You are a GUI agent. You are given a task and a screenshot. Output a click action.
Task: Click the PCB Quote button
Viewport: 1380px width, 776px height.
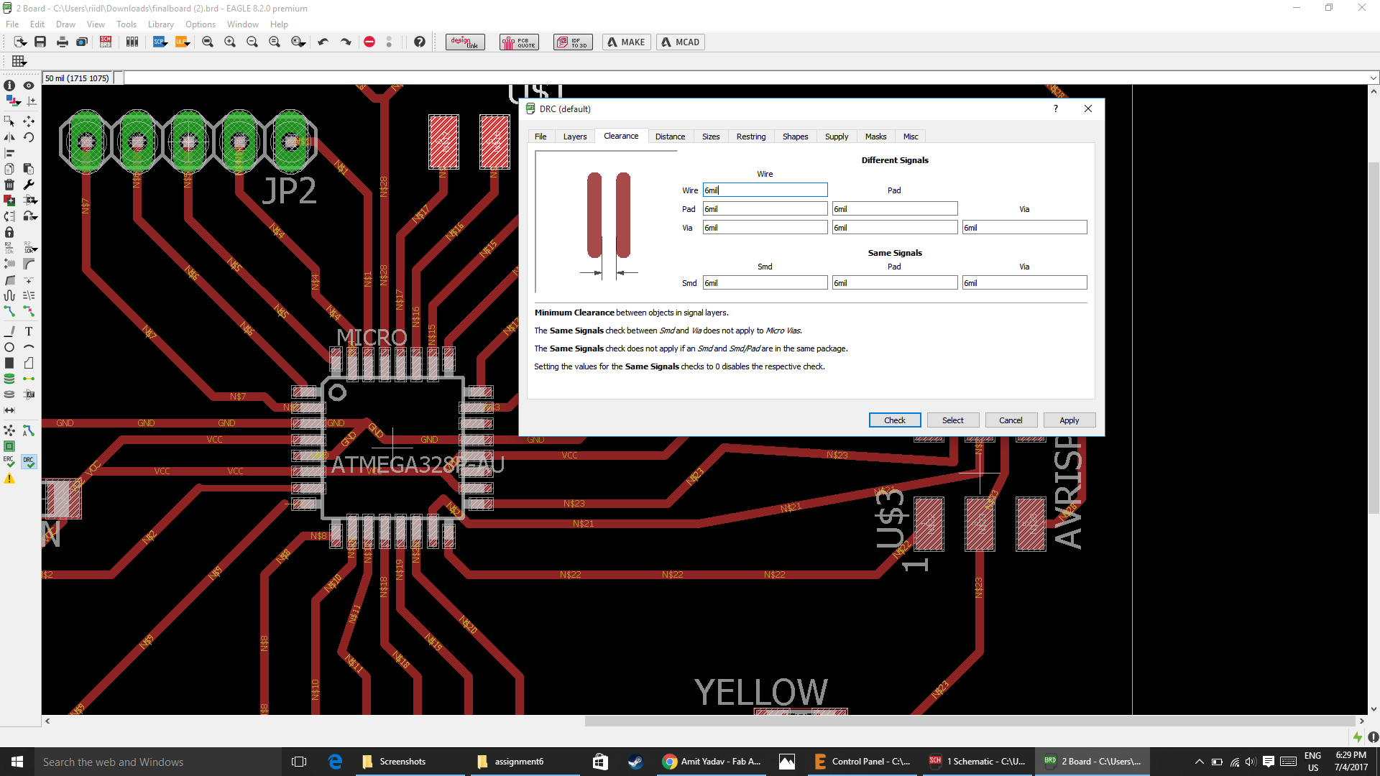click(519, 42)
